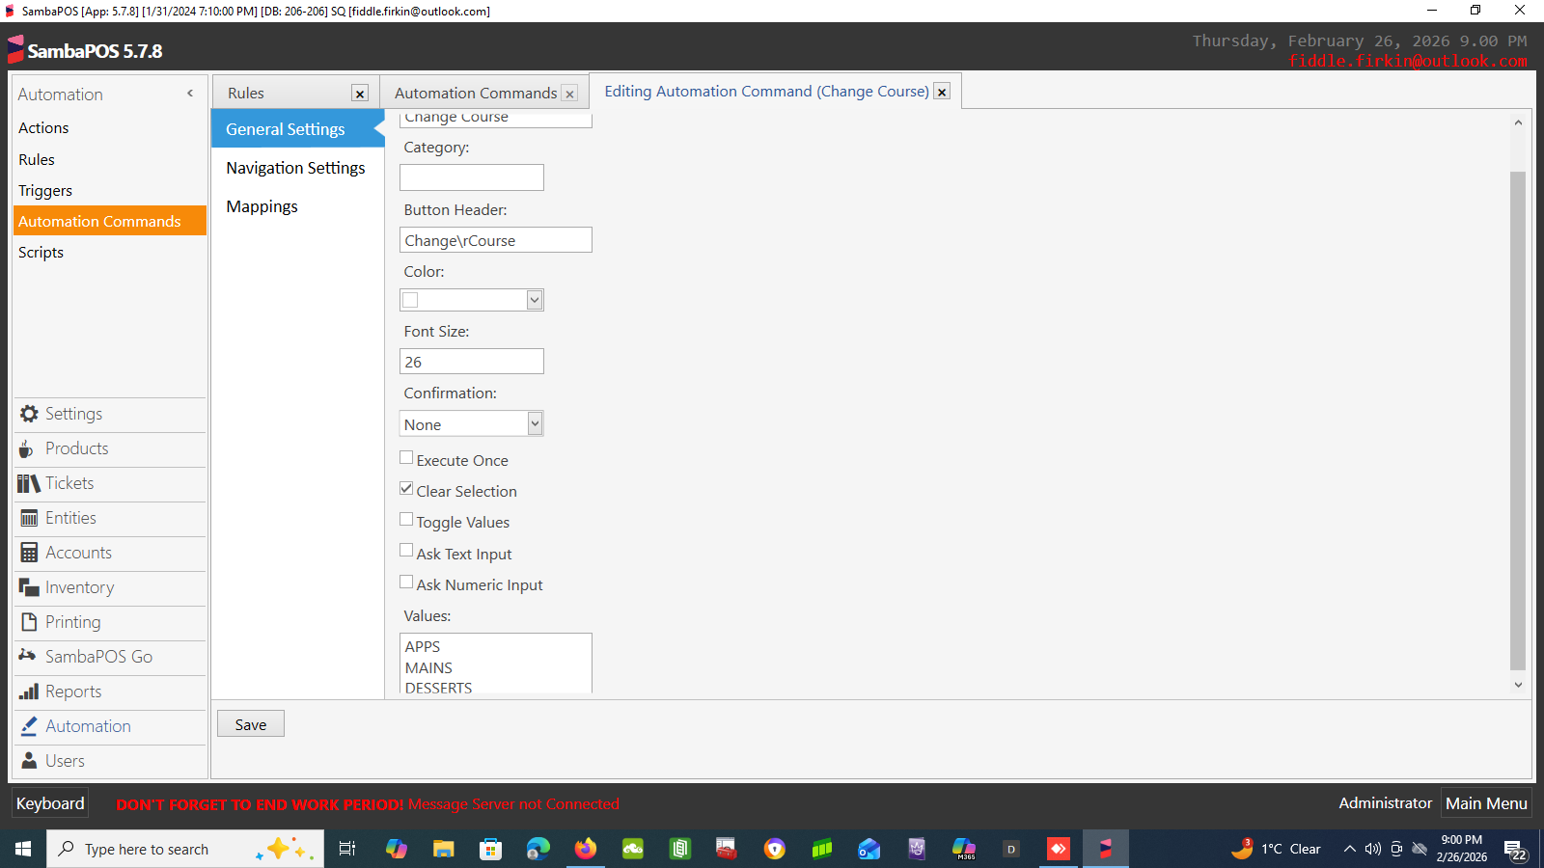This screenshot has height=868, width=1544.
Task: Open the Printing page icon
Action: [29, 622]
